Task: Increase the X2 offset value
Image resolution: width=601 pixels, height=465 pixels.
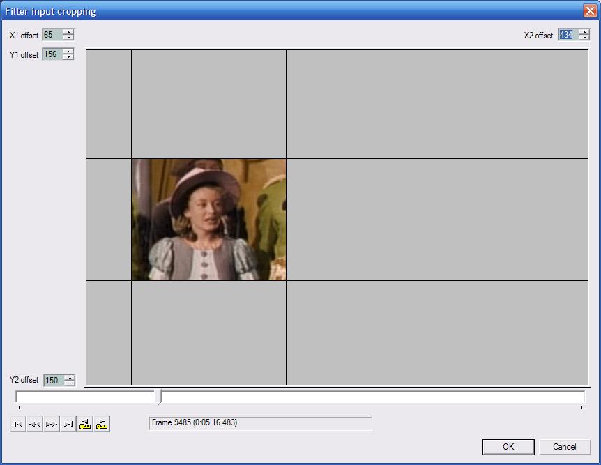Action: [x=584, y=32]
